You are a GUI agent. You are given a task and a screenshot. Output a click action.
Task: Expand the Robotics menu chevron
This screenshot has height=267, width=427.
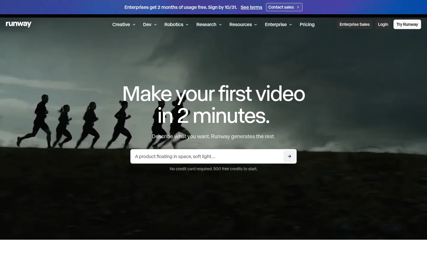pos(187,25)
